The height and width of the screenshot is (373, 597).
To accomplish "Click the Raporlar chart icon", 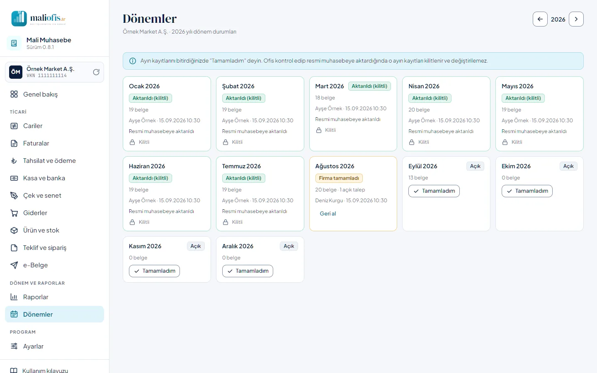I will click(x=14, y=297).
